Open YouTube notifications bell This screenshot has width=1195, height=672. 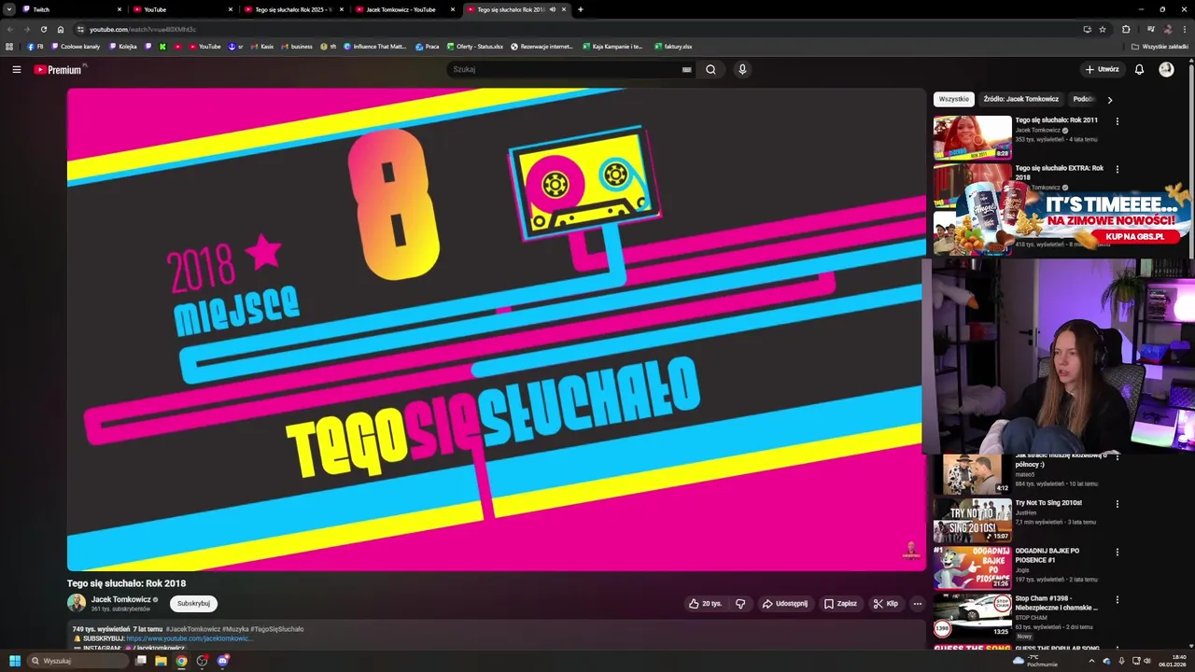[1139, 69]
